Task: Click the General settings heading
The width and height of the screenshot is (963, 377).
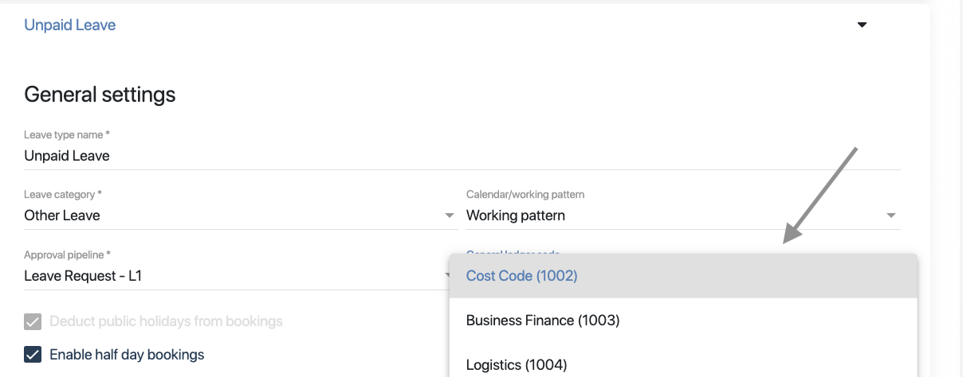Action: point(100,95)
